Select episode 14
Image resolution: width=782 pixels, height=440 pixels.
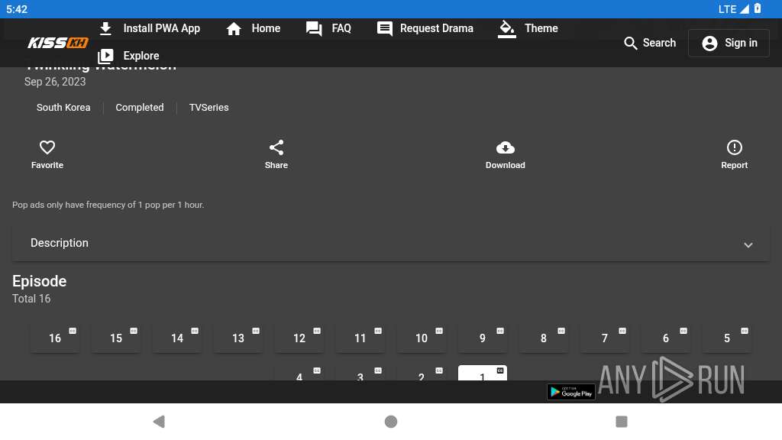click(177, 338)
